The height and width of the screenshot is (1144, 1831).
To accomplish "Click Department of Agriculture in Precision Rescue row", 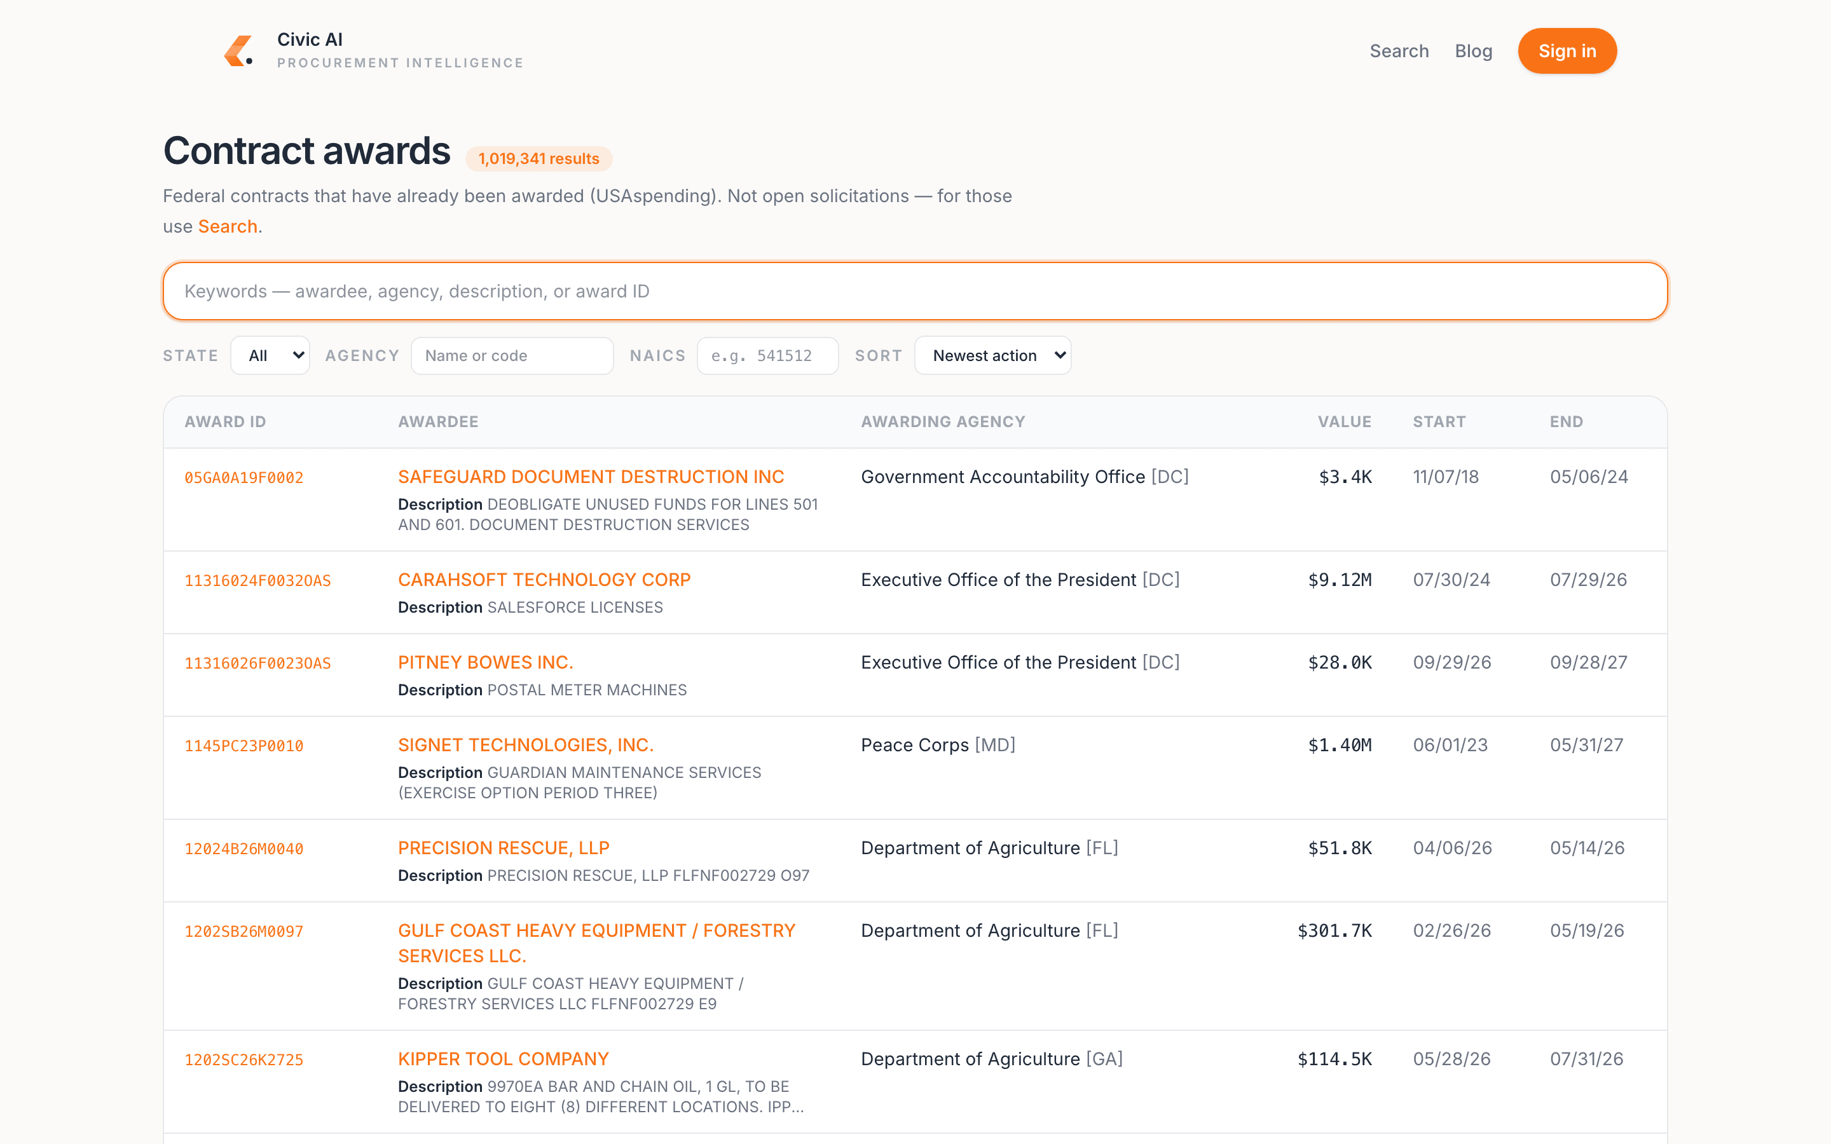I will (x=989, y=847).
